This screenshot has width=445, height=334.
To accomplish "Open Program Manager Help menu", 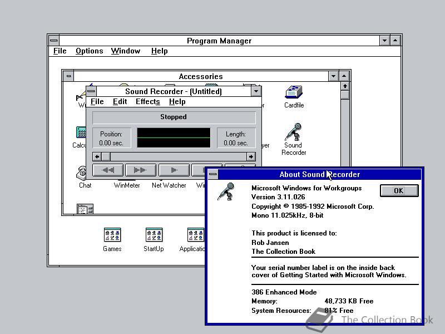I will pos(159,51).
